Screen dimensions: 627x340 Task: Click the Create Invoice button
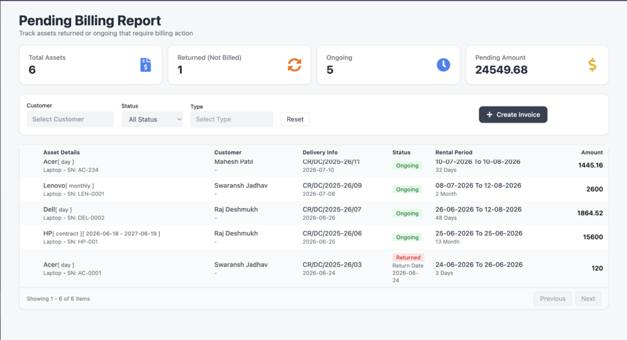pyautogui.click(x=513, y=115)
